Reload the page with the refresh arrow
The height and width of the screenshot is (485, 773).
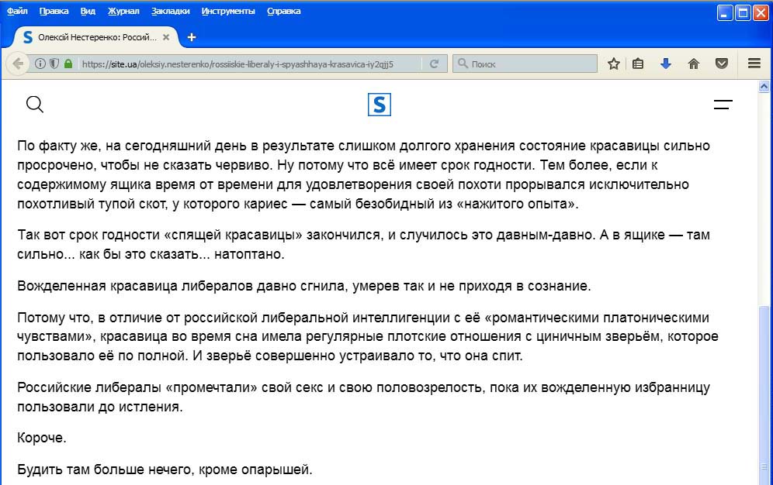point(434,64)
